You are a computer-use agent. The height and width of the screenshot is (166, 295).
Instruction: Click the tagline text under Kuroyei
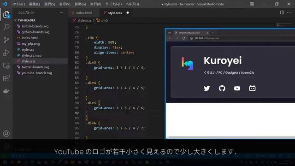(x=229, y=72)
